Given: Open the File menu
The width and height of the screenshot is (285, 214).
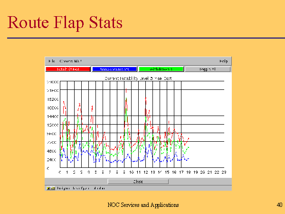Looking at the screenshot, I should (51, 61).
